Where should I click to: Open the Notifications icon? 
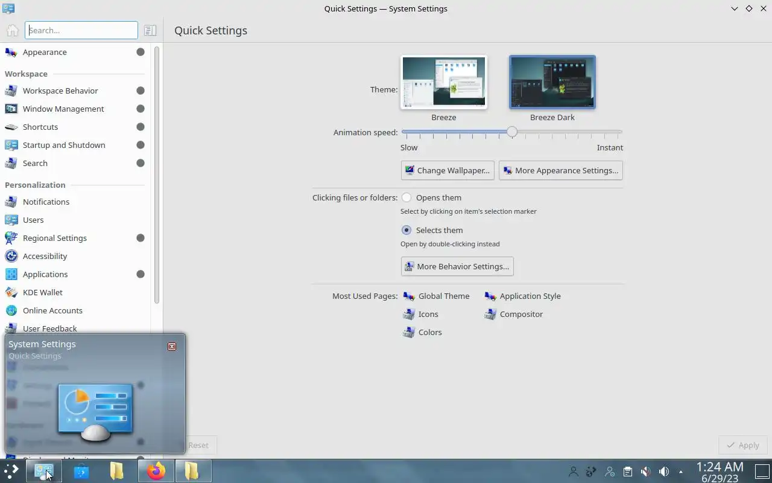11,202
